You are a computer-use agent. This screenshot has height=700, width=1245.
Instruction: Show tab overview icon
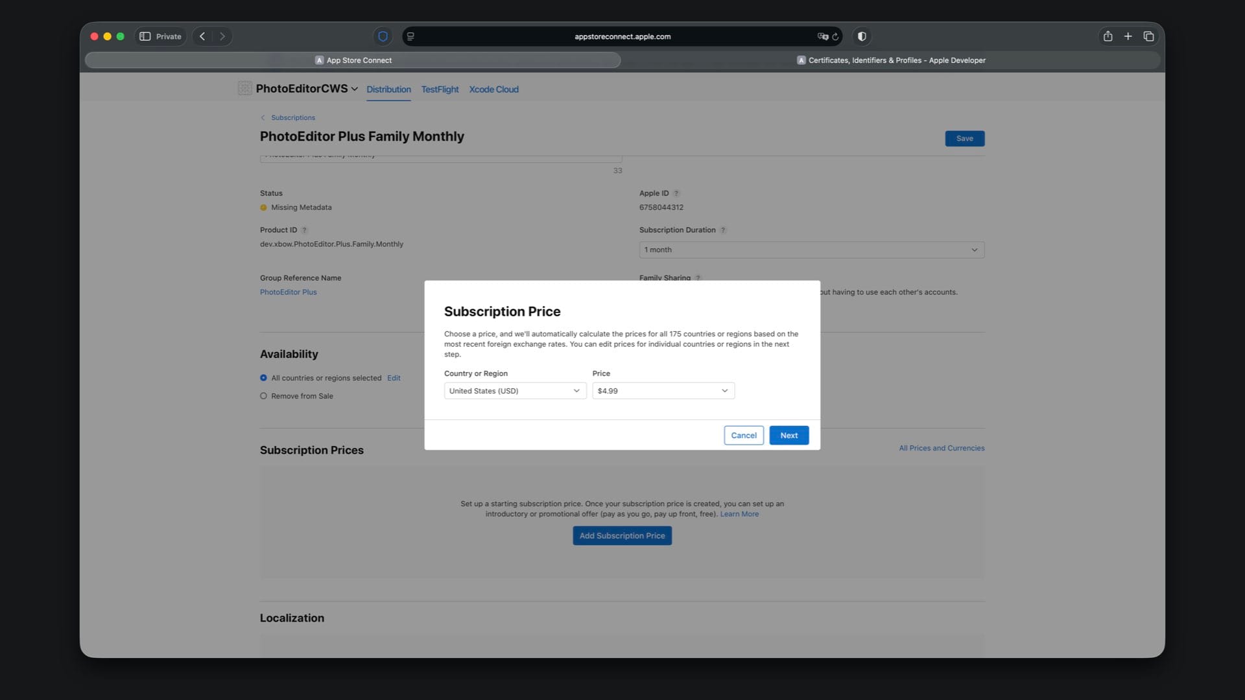click(1148, 36)
